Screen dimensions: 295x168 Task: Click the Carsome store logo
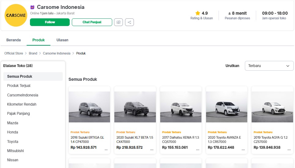[x=16, y=15]
